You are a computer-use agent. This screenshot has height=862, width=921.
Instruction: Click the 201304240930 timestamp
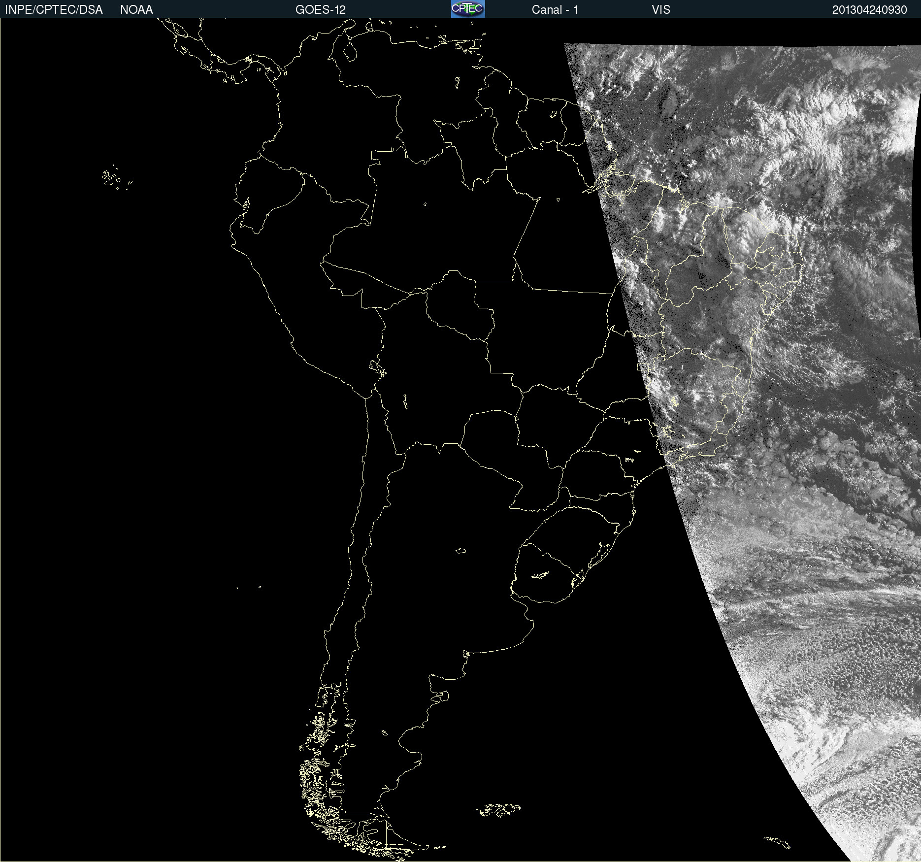point(869,10)
